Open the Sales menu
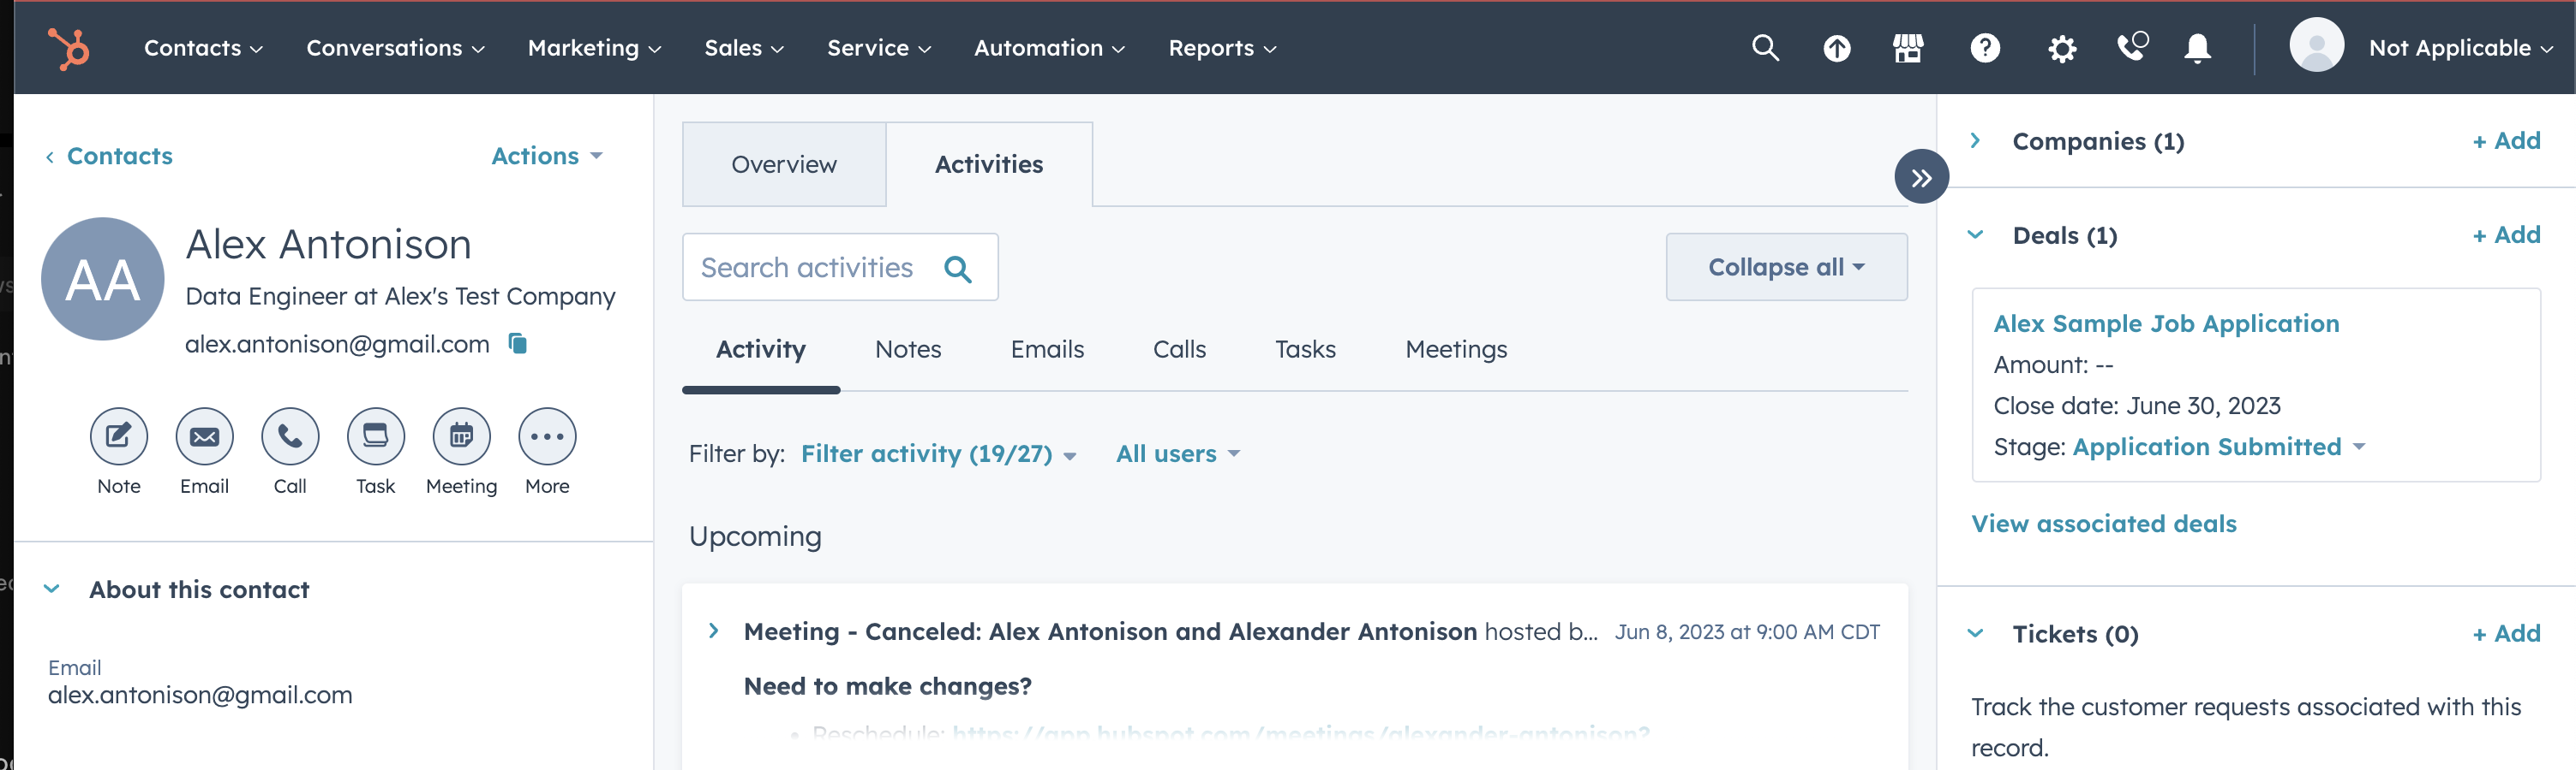The height and width of the screenshot is (770, 2576). point(744,48)
